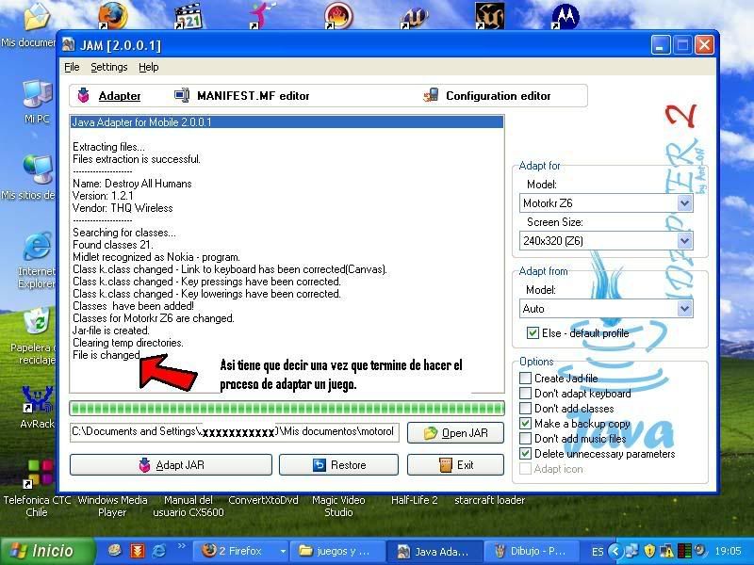Select the 'Found classes 21.' log line
Image resolution: width=754 pixels, height=565 pixels.
(x=112, y=245)
